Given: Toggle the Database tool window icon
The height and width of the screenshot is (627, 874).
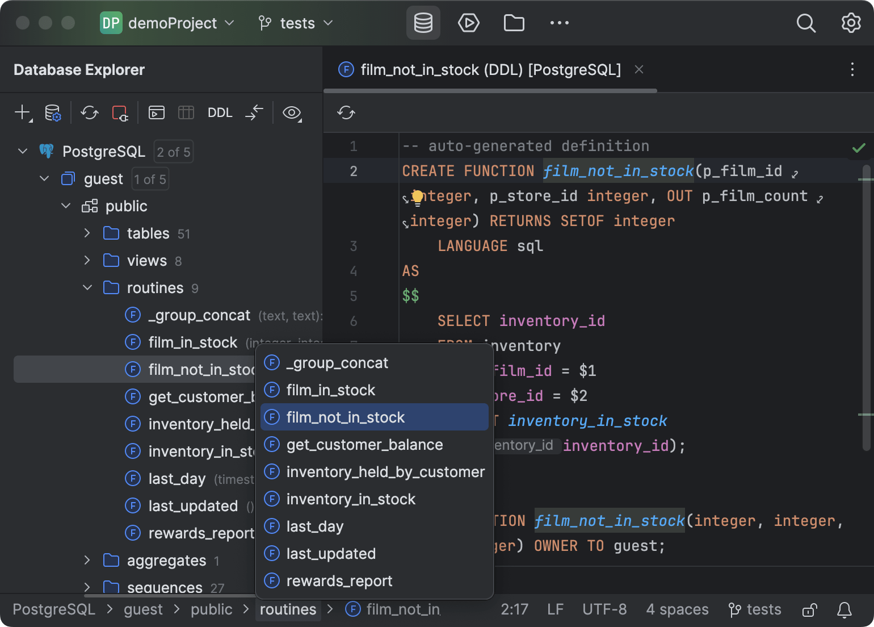Looking at the screenshot, I should pyautogui.click(x=423, y=23).
